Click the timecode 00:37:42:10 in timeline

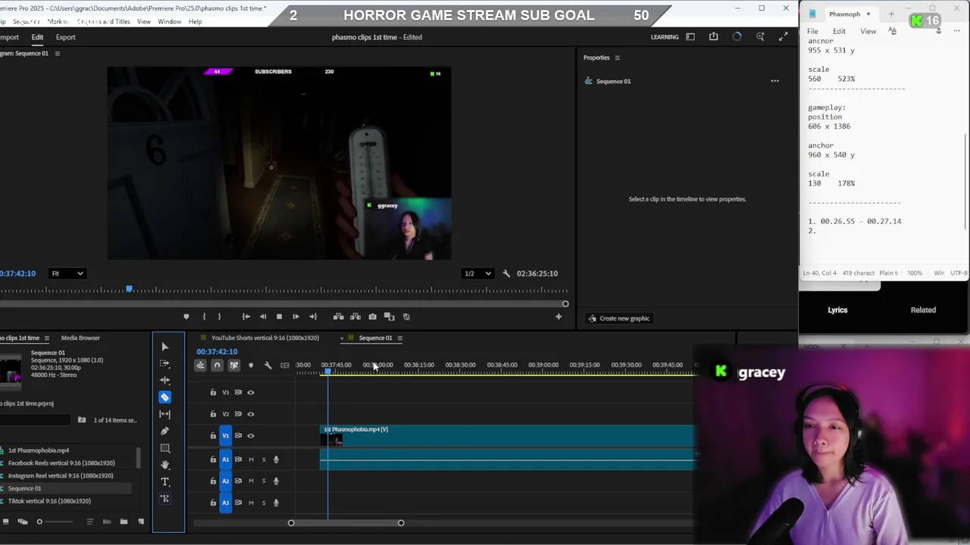pyautogui.click(x=217, y=352)
